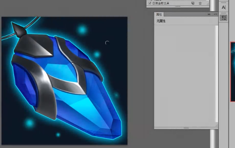Click the delete preset trash icon
The width and height of the screenshot is (235, 148).
tap(200, 3)
